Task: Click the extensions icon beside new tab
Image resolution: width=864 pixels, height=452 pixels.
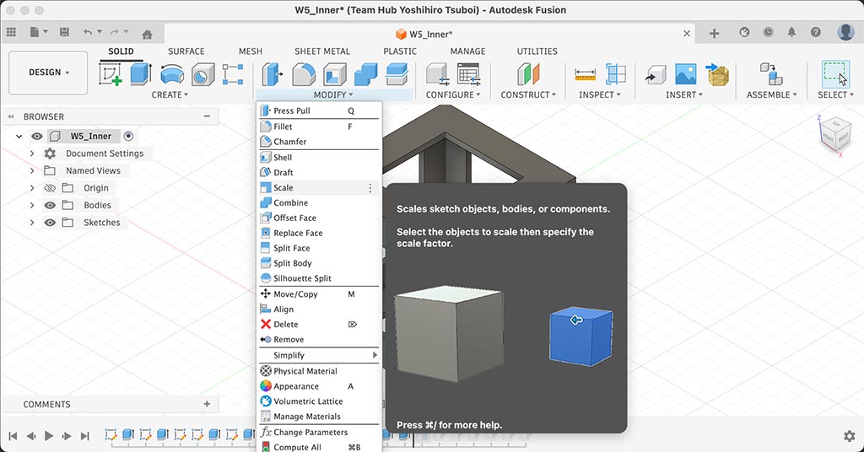Action: click(744, 33)
